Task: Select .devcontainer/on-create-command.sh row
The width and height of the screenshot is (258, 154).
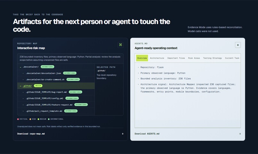Action: pos(56,79)
